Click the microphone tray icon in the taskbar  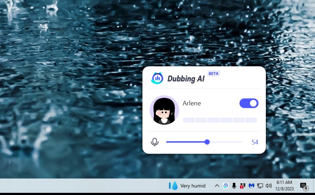tap(234, 186)
